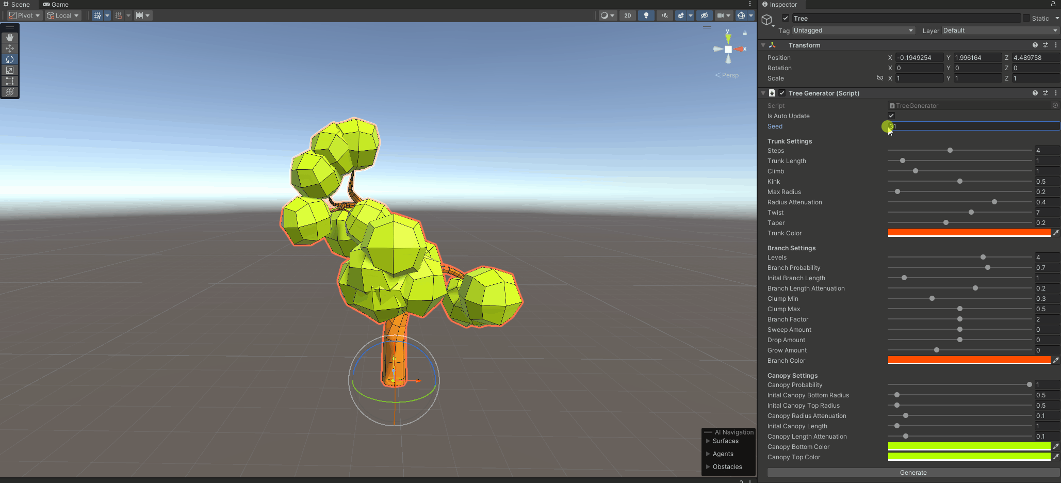Uncheck the Tree Generator script enable checkbox

click(x=782, y=93)
